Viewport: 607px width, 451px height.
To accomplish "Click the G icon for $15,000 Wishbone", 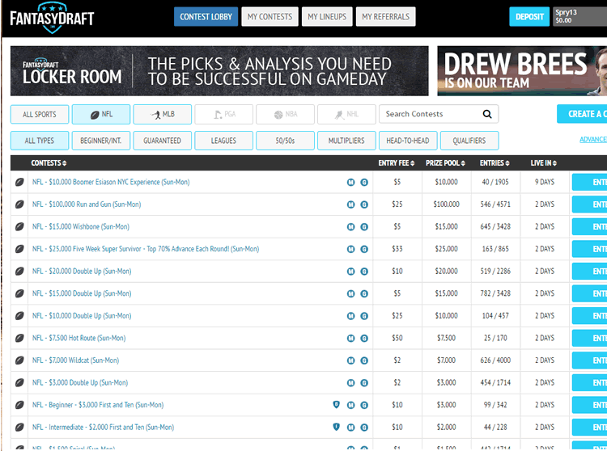I will click(x=364, y=227).
